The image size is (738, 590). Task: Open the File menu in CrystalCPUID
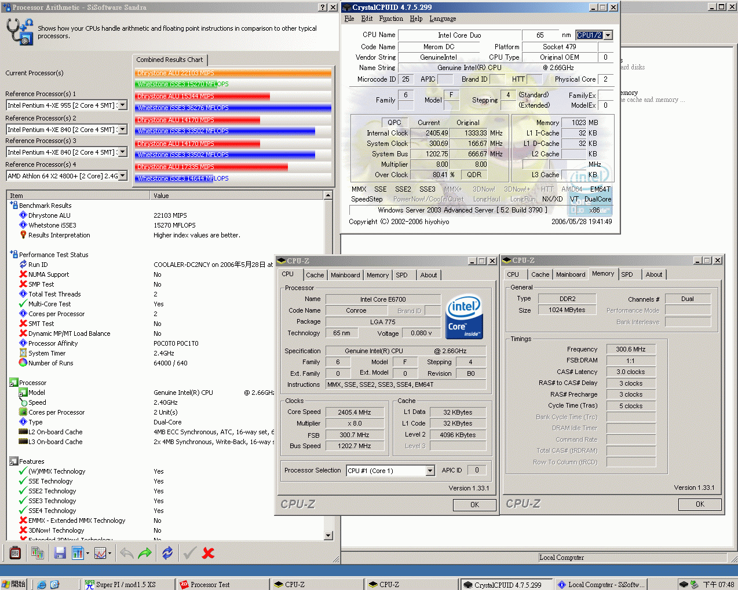coord(349,19)
